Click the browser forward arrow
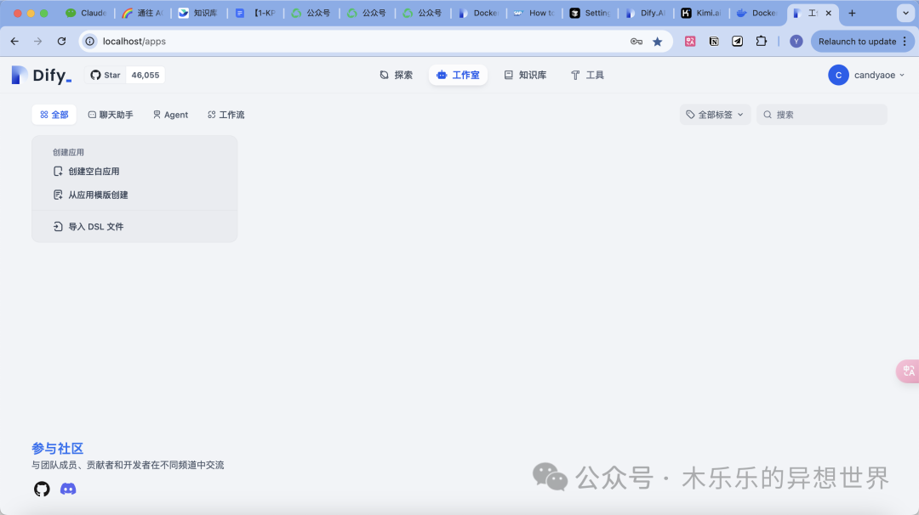The width and height of the screenshot is (919, 515). (38, 41)
